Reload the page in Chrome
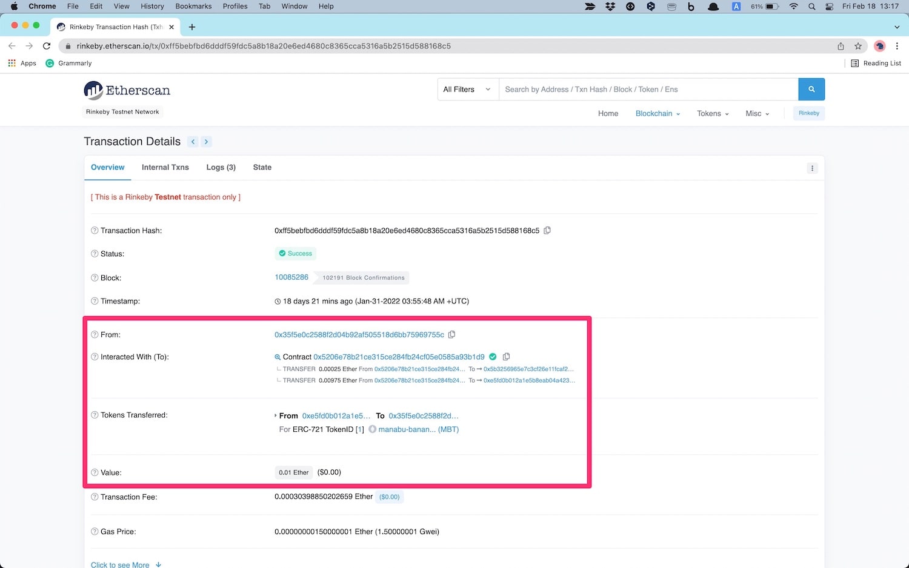The height and width of the screenshot is (568, 909). 47,46
